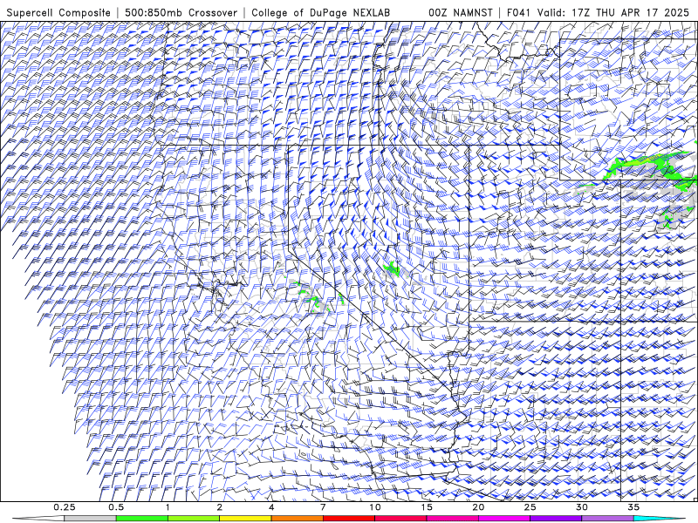Click the colorbar label 7

[323, 507]
